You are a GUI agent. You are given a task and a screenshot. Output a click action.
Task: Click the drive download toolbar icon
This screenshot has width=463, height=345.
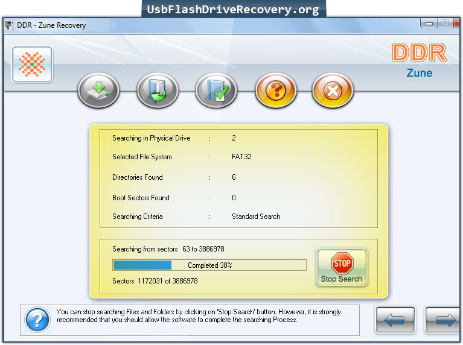(x=98, y=90)
